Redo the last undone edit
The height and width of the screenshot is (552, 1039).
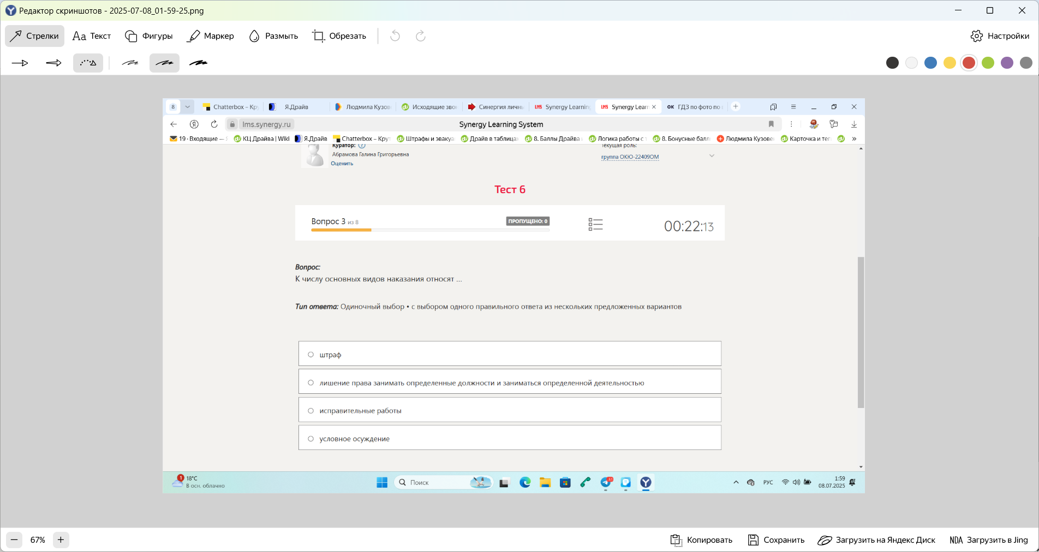pyautogui.click(x=420, y=36)
